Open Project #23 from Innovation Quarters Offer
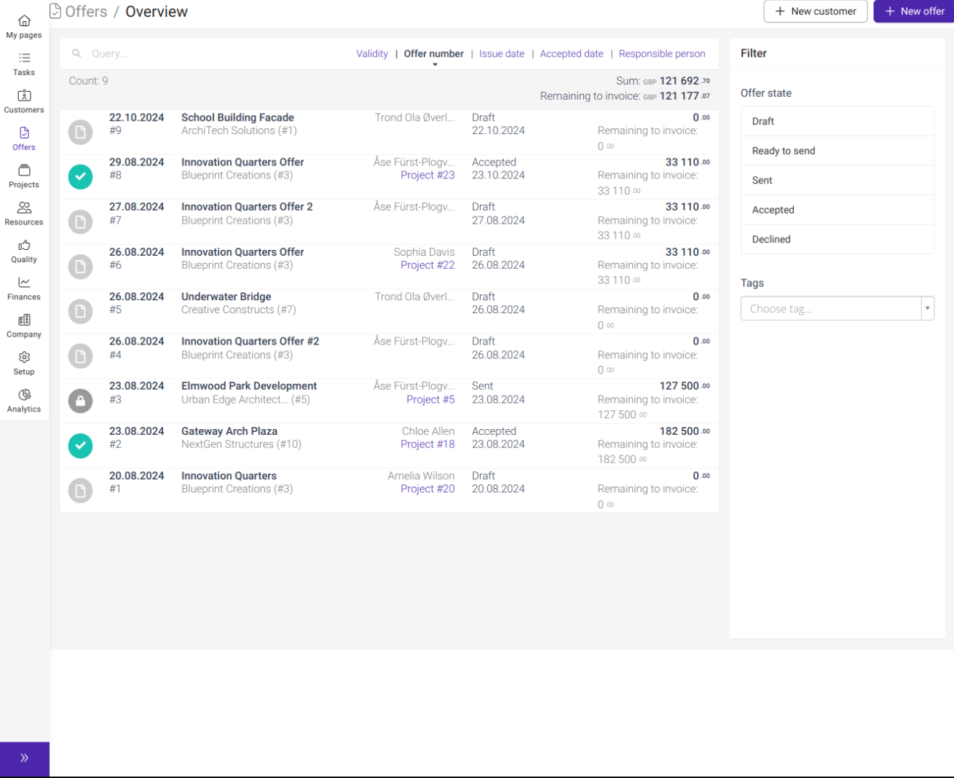 [x=427, y=175]
